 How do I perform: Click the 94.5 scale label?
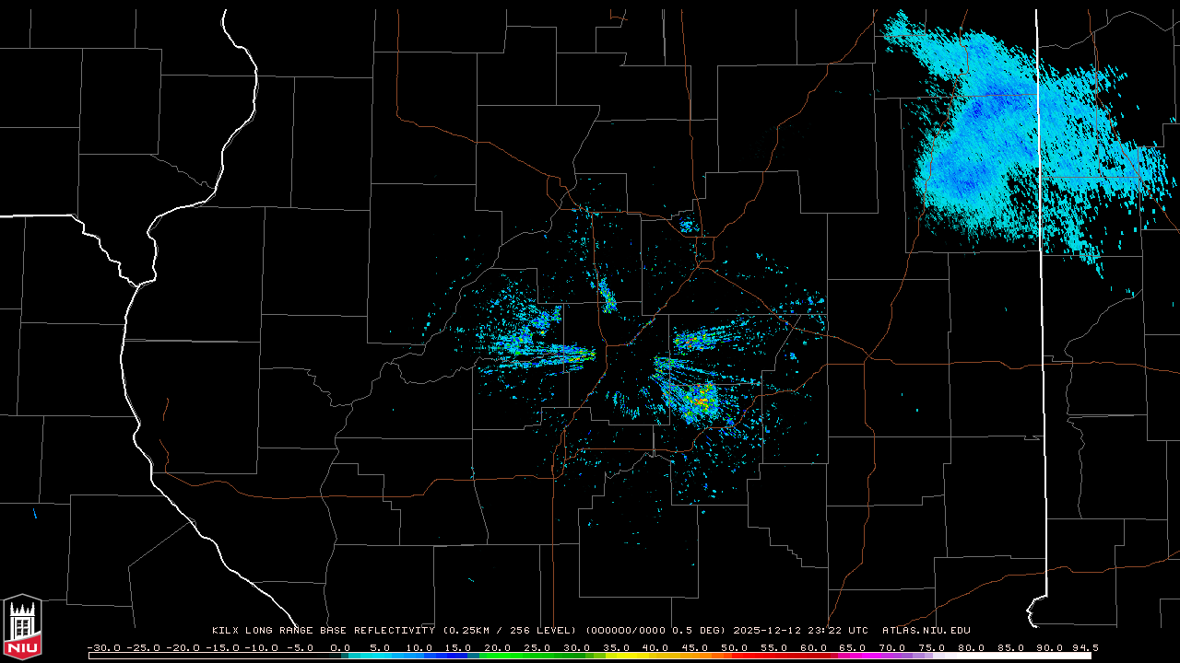click(x=1085, y=647)
